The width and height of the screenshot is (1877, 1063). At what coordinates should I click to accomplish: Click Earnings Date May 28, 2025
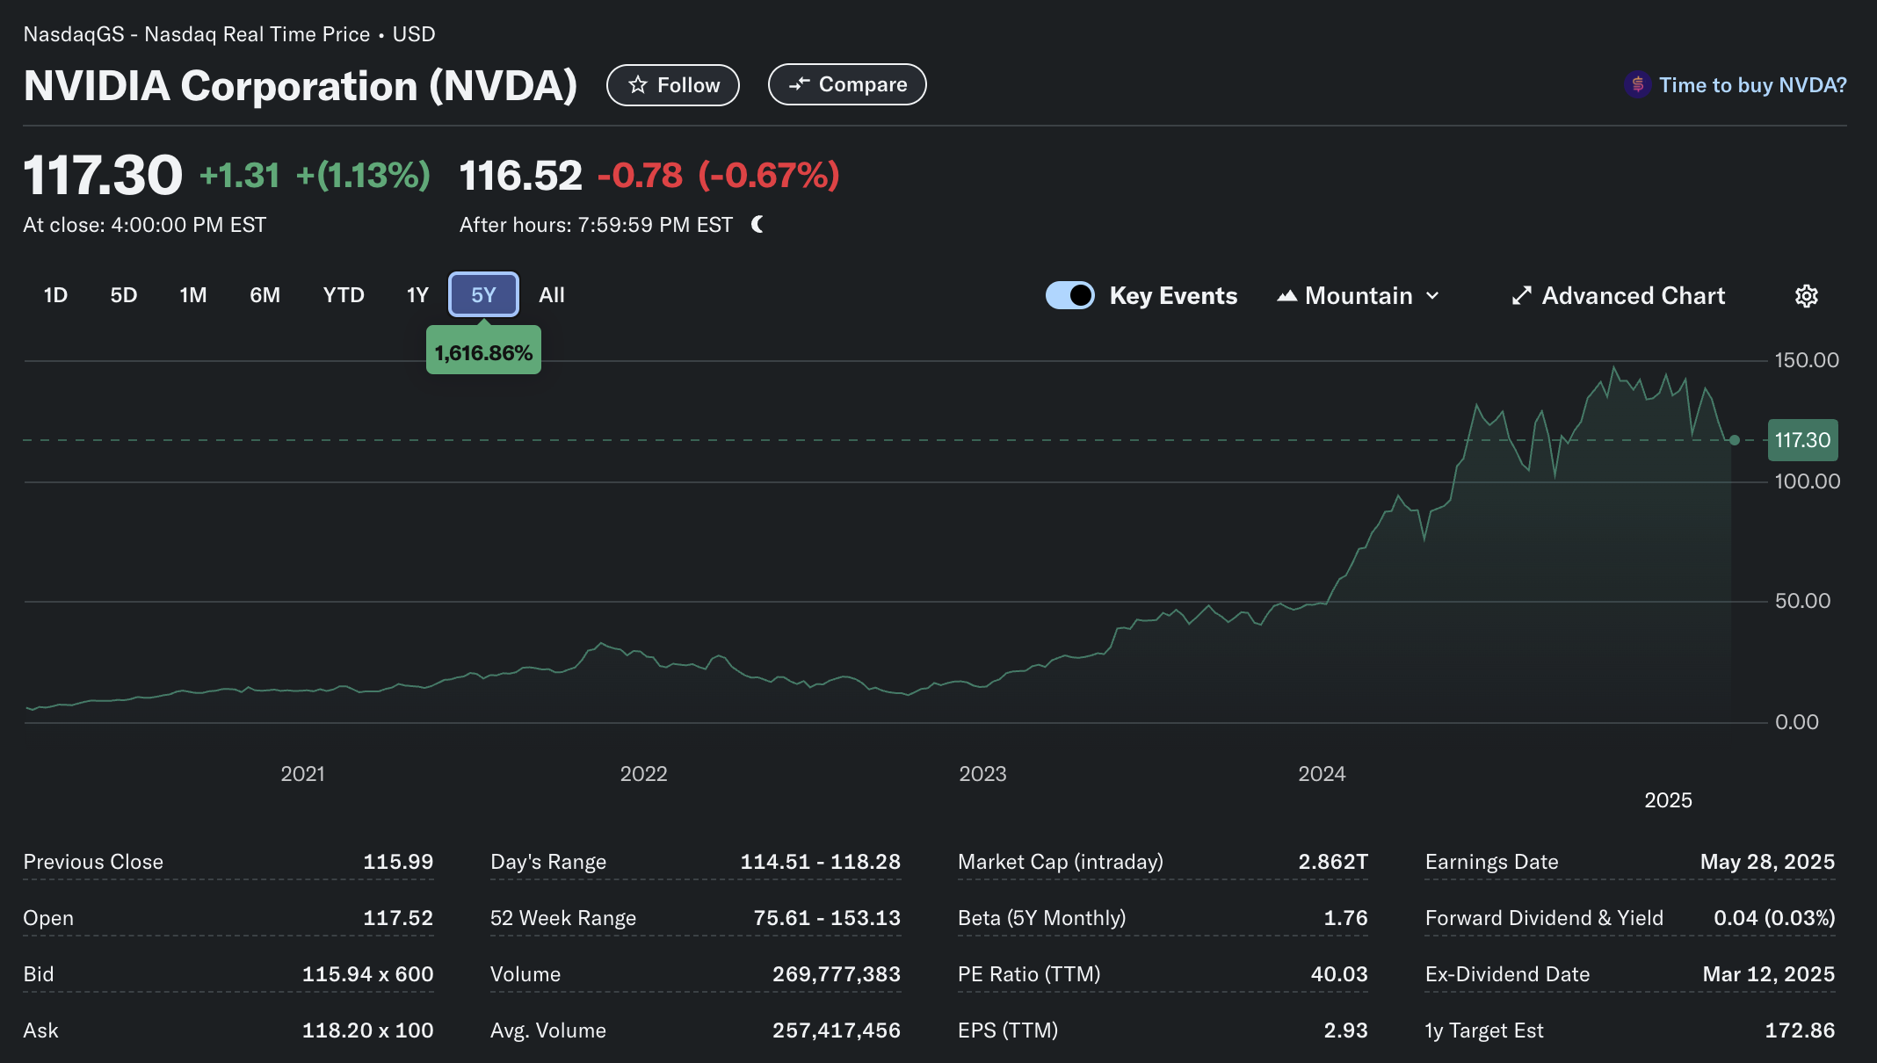(1767, 862)
